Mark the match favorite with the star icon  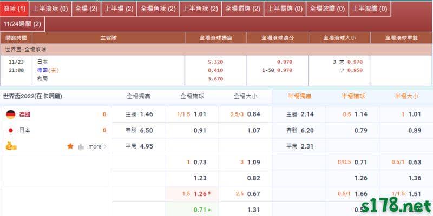pos(70,146)
